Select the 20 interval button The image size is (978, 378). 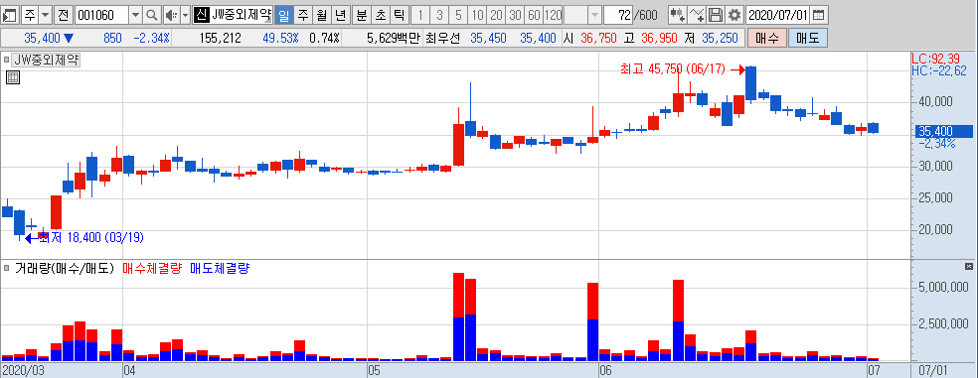tap(497, 14)
